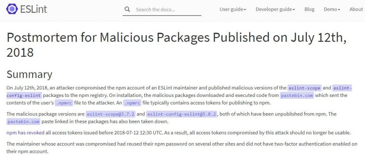Expand the Demo dropdown menu

pyautogui.click(x=332, y=9)
